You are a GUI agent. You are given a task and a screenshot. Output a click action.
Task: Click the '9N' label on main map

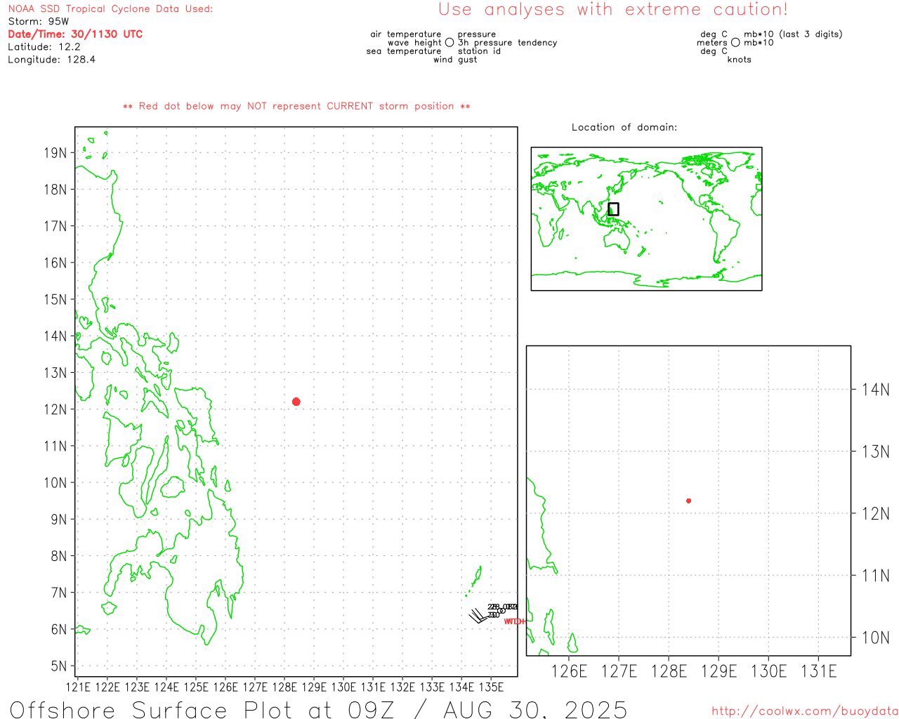pyautogui.click(x=59, y=520)
